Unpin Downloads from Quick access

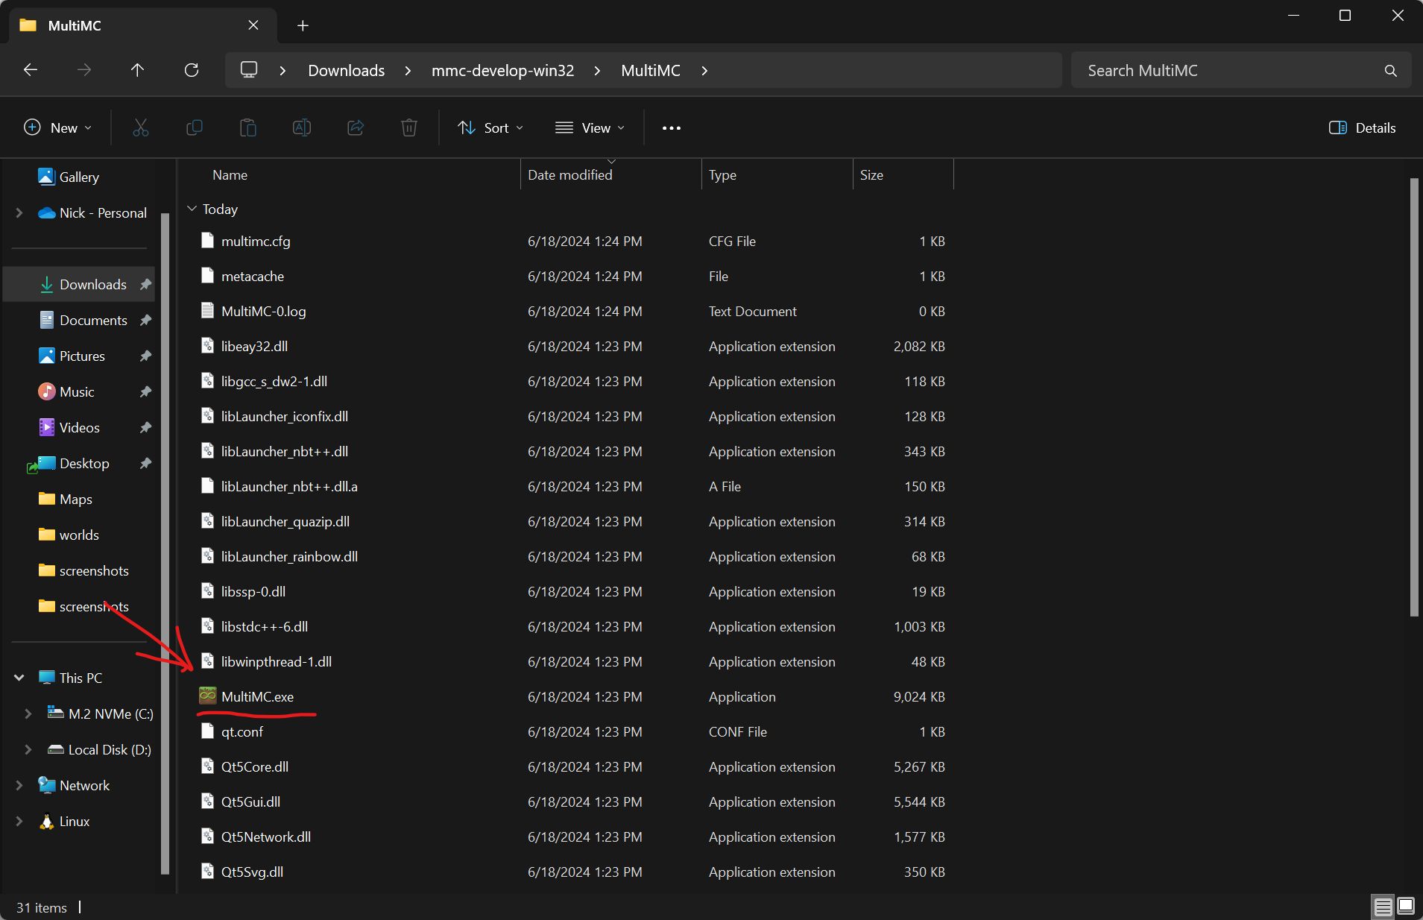pyautogui.click(x=146, y=285)
